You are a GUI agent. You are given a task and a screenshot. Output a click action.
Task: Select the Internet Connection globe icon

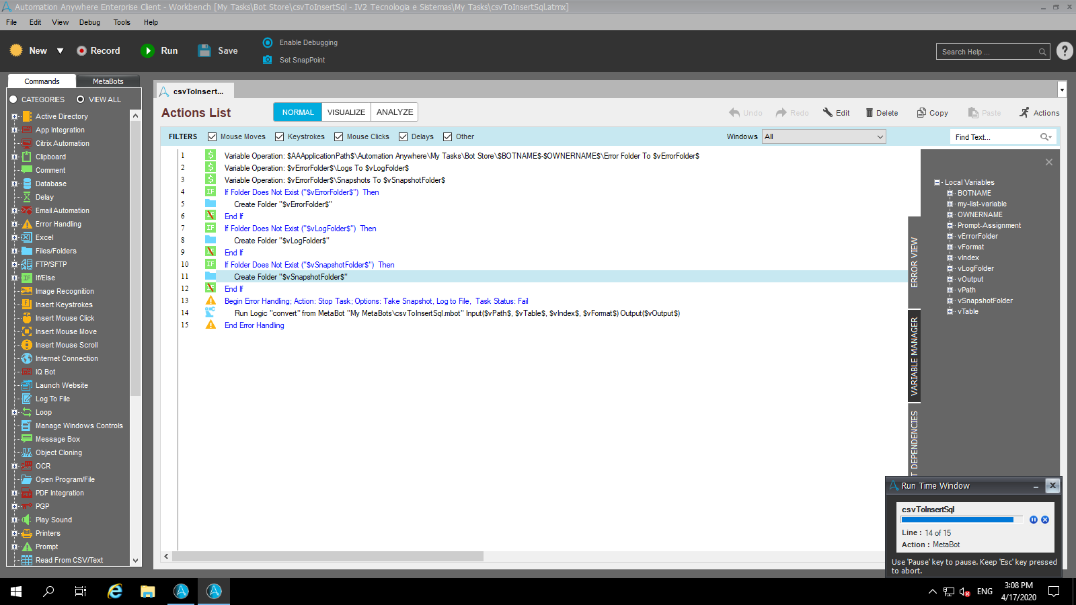[x=27, y=358]
